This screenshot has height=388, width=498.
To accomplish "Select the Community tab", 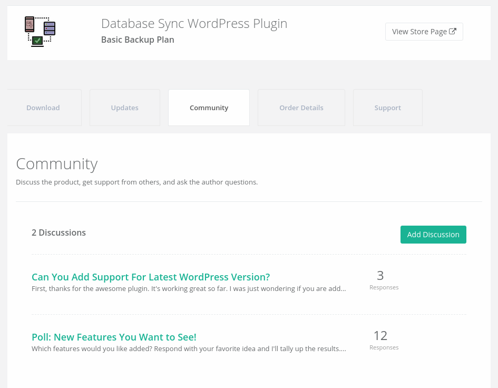I will click(209, 108).
